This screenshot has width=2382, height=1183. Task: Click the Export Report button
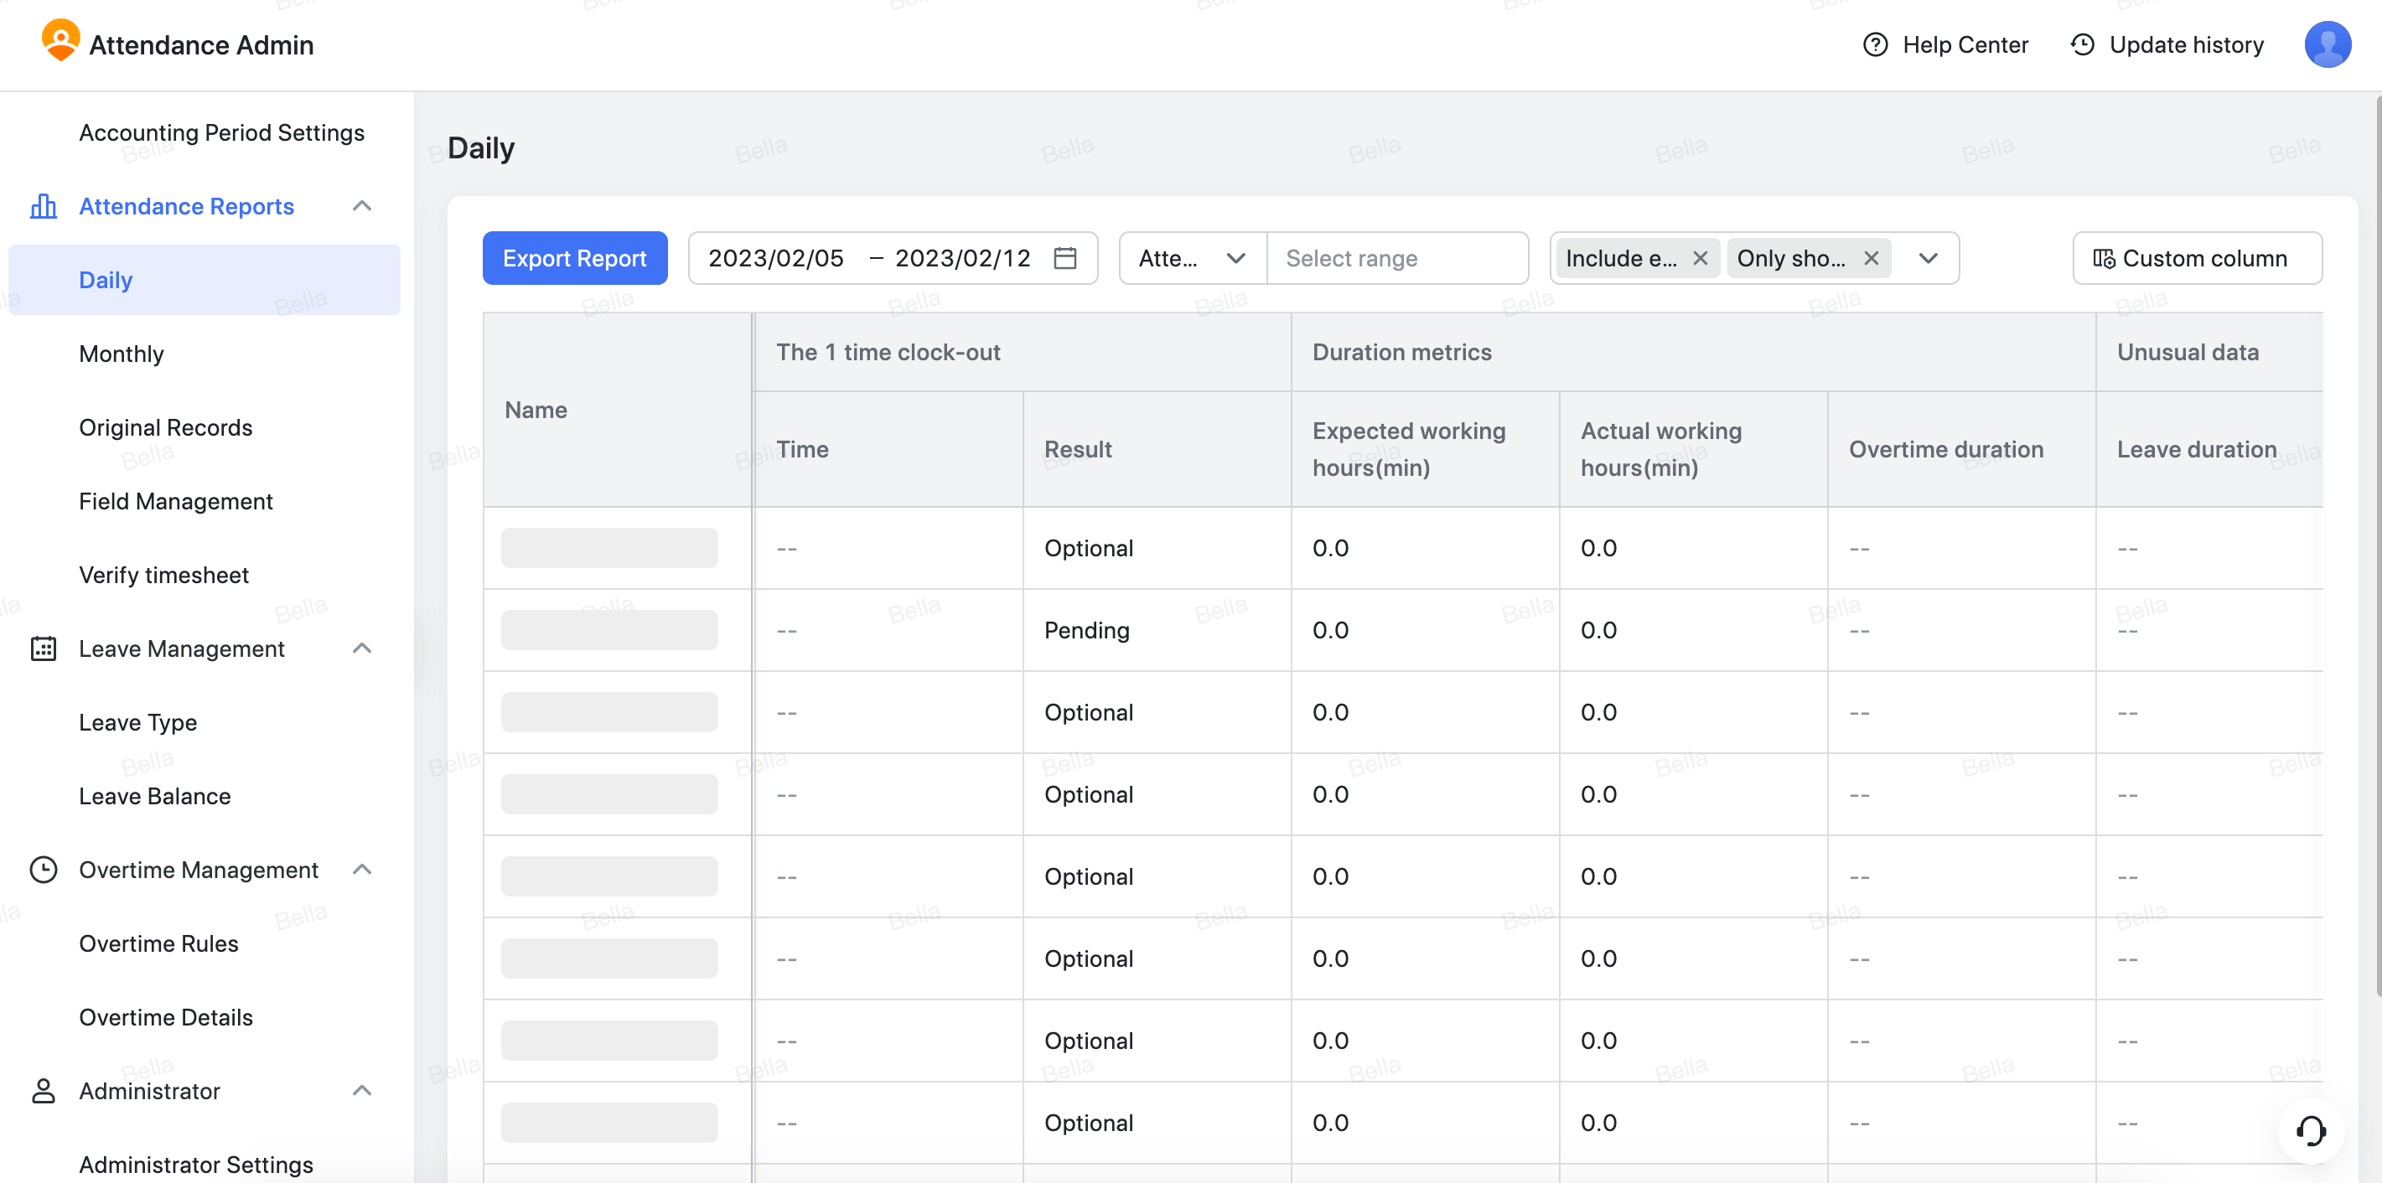[x=574, y=258]
